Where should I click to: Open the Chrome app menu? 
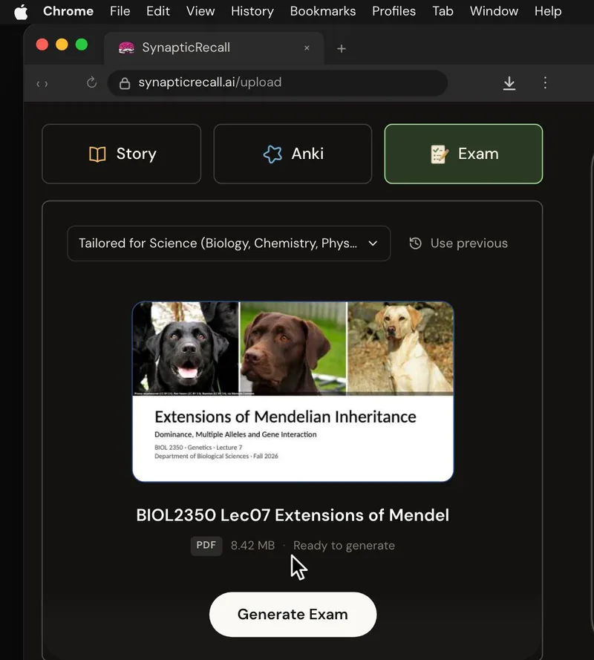(68, 11)
